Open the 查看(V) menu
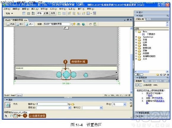 (26, 9)
